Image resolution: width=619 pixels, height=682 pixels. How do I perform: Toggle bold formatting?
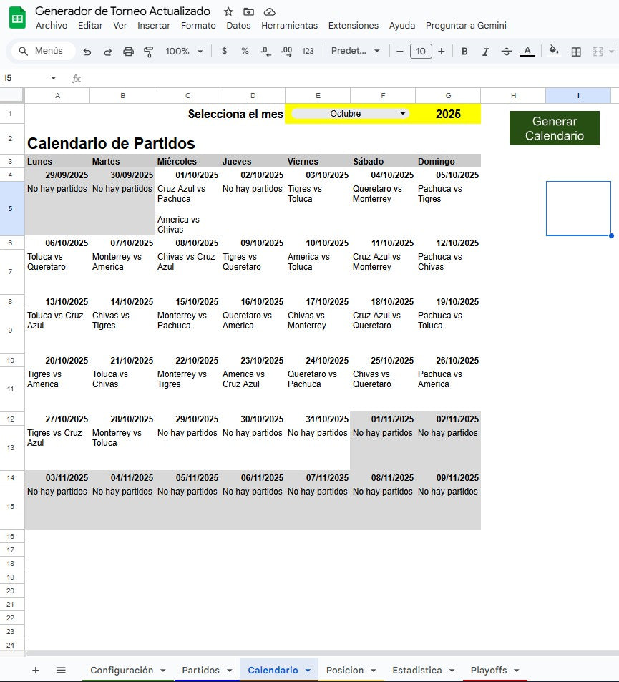click(464, 51)
